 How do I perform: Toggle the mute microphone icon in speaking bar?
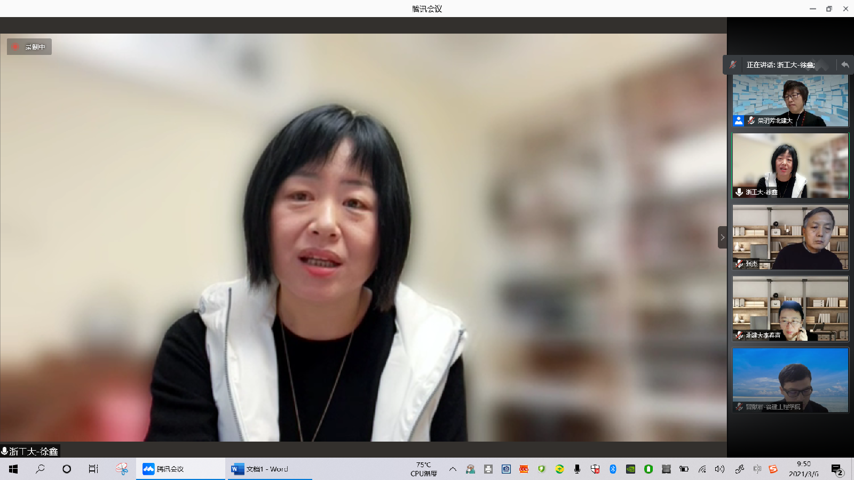click(x=733, y=65)
